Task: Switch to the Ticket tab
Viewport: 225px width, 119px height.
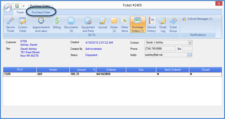Action: coord(20,12)
